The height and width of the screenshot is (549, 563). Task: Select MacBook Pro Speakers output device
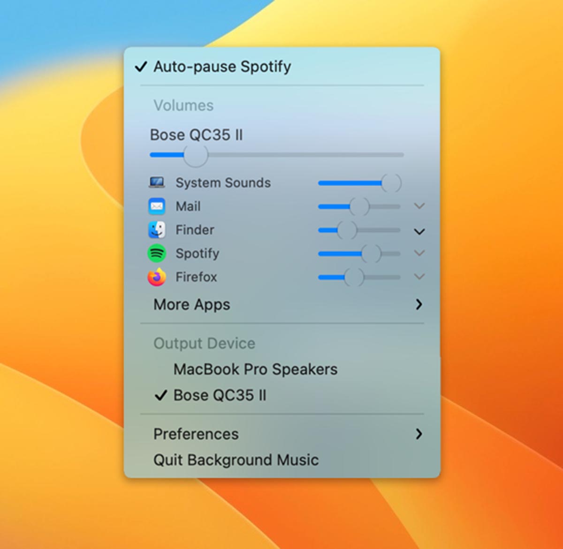click(282, 369)
